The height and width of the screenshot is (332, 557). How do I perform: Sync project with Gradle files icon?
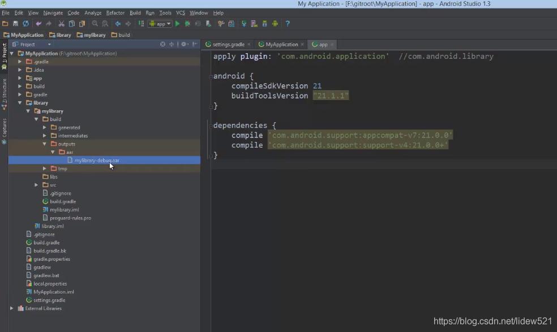coord(243,24)
